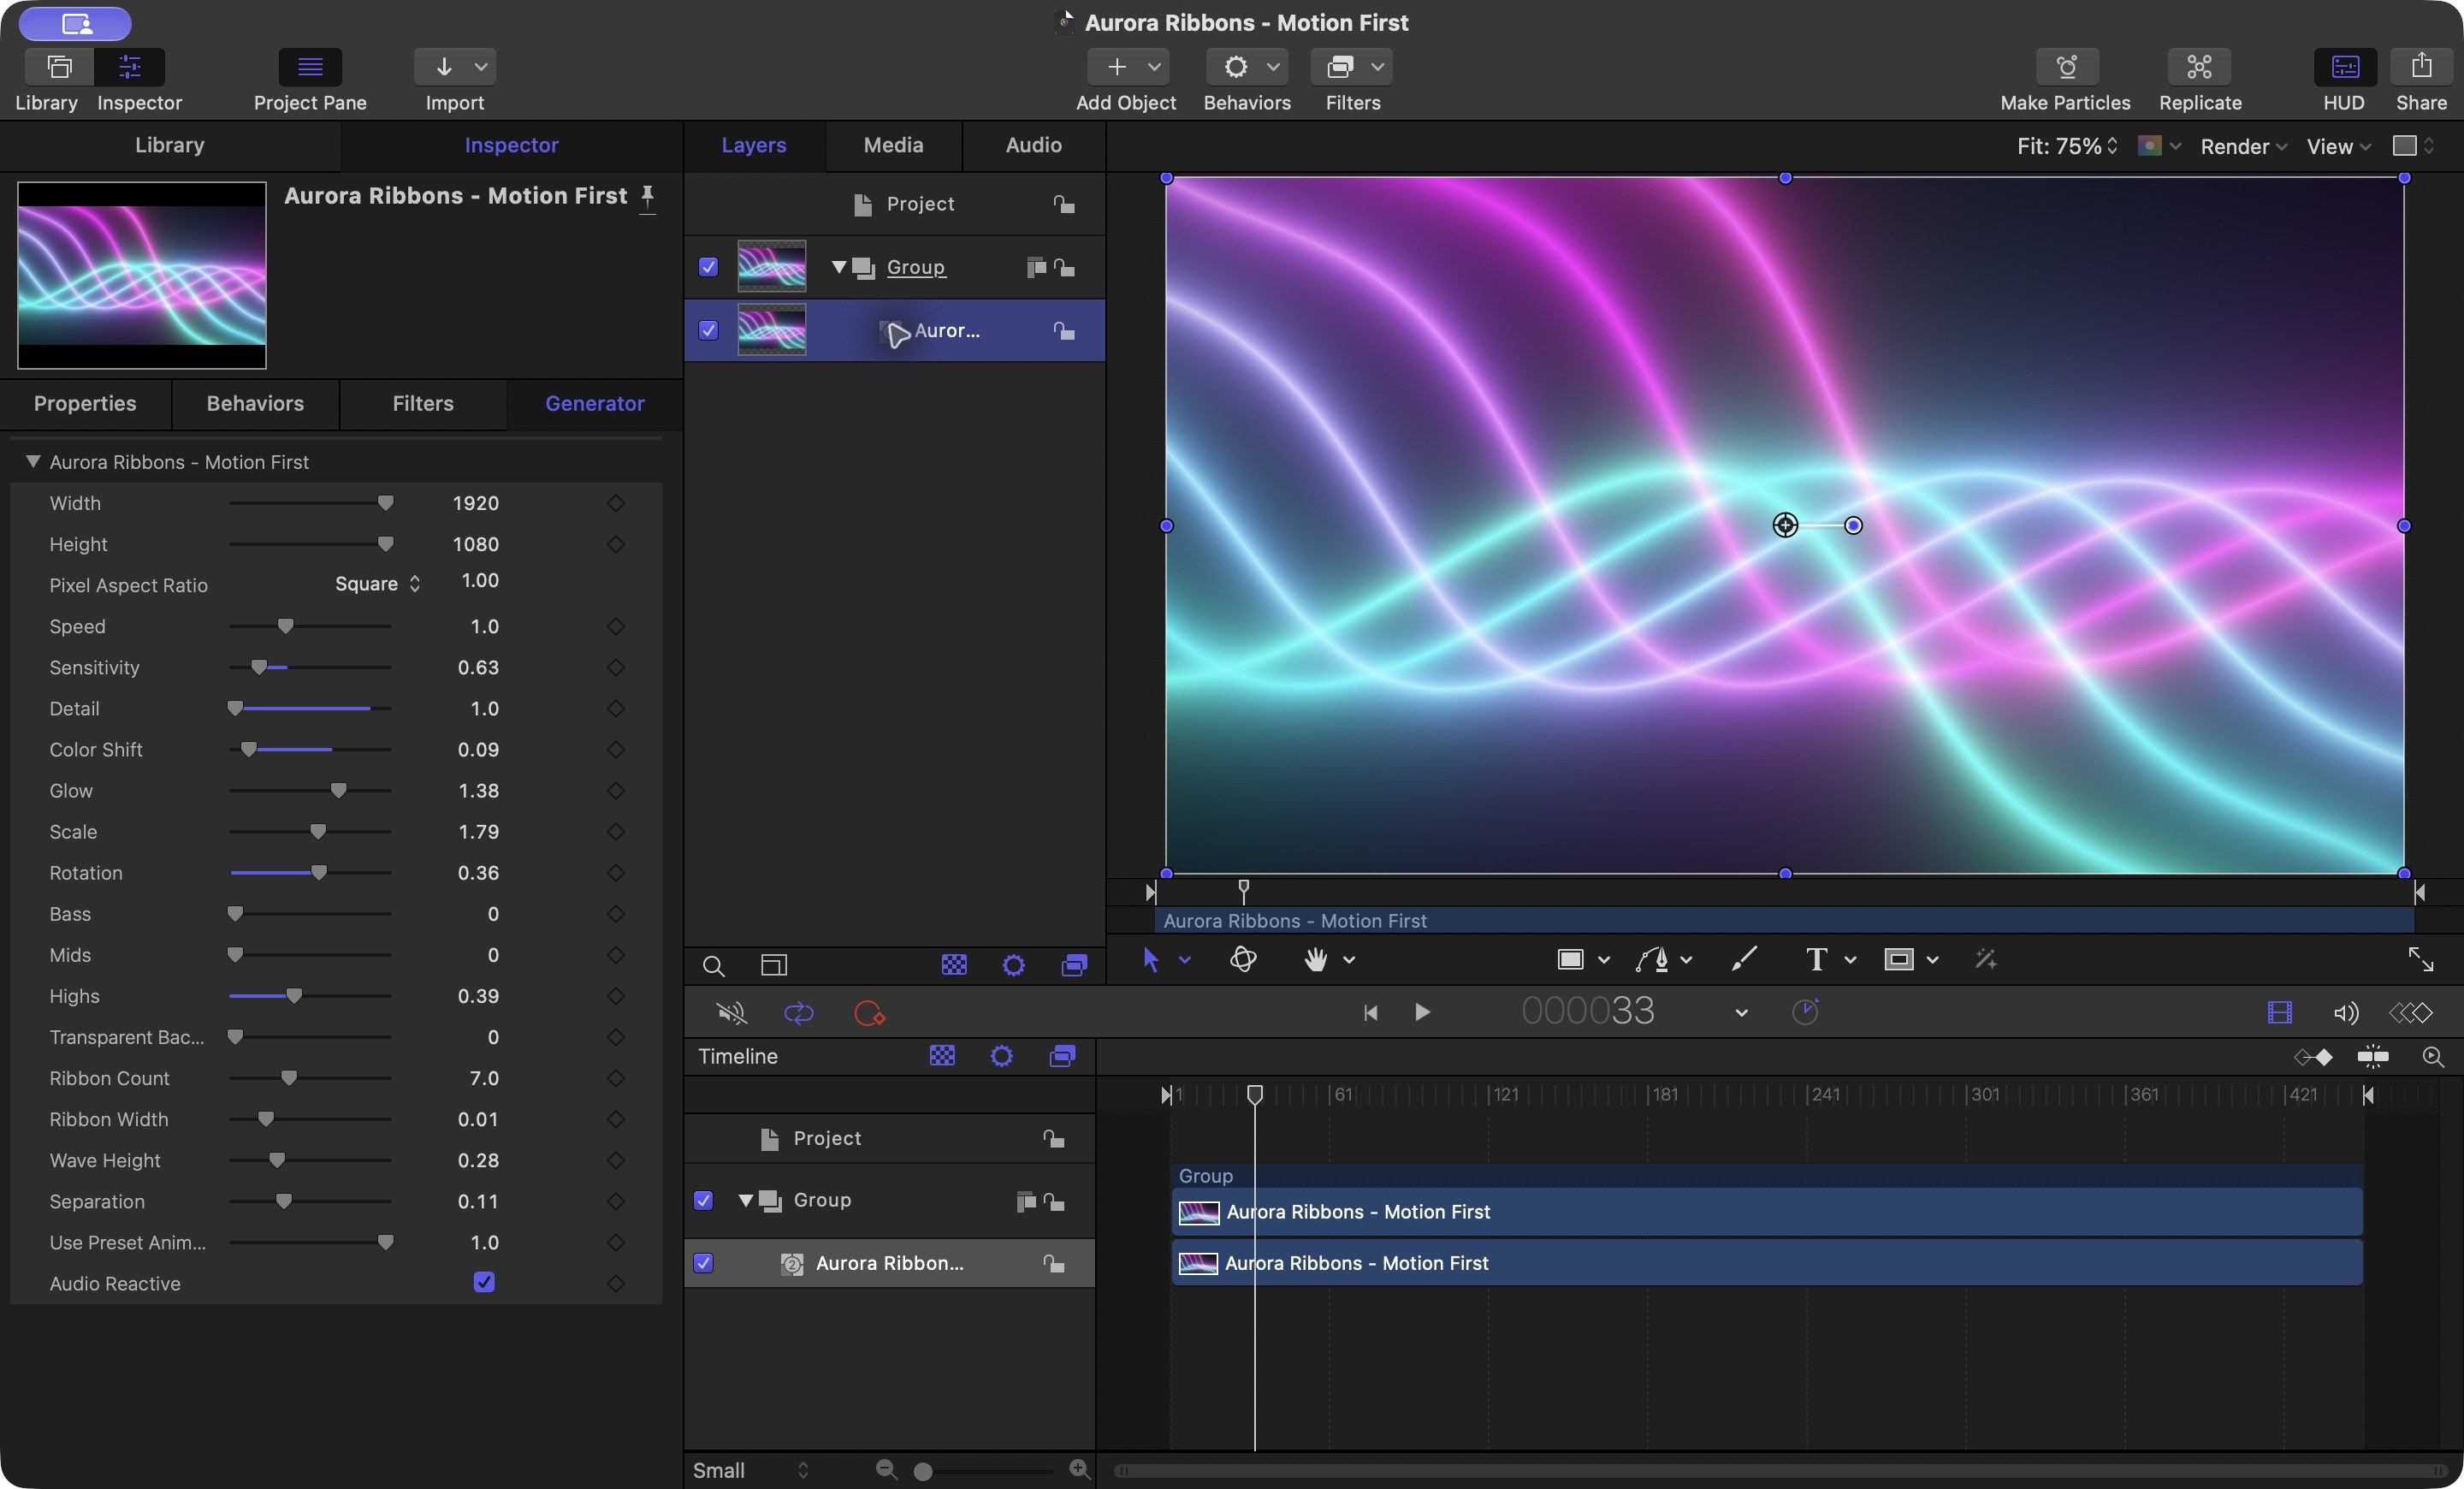Click the Aurora Ribbons preview thumbnail in Inspector
Image resolution: width=2464 pixels, height=1489 pixels.
pyautogui.click(x=142, y=275)
